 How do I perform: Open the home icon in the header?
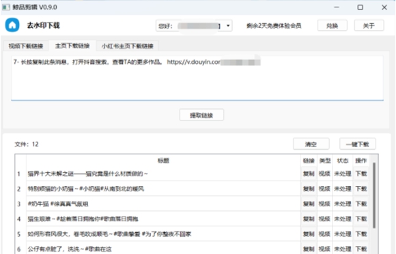tap(12, 25)
